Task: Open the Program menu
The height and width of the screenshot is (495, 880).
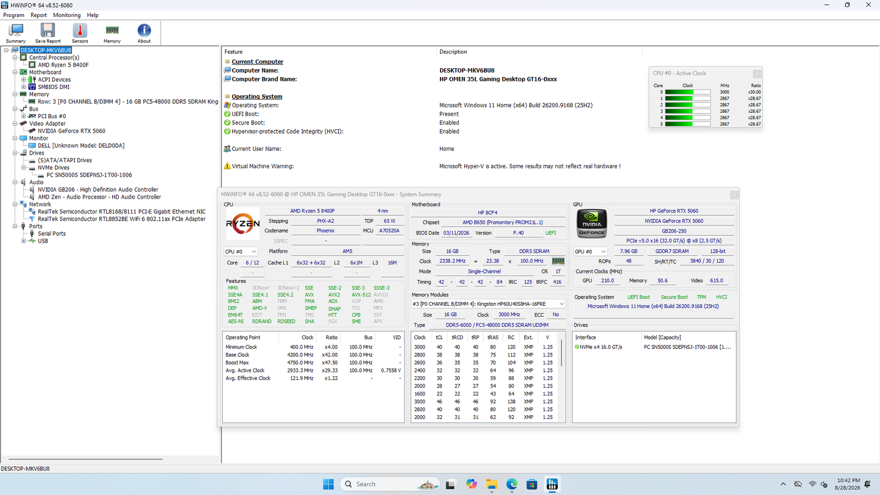Action: click(x=14, y=15)
